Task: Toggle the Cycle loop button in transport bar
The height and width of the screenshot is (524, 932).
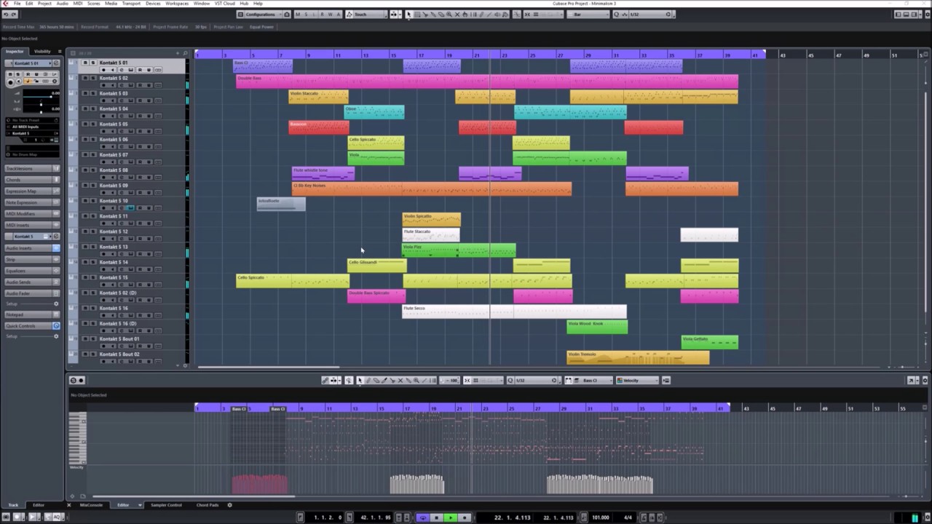Action: click(423, 517)
